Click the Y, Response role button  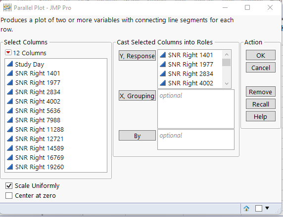point(137,56)
